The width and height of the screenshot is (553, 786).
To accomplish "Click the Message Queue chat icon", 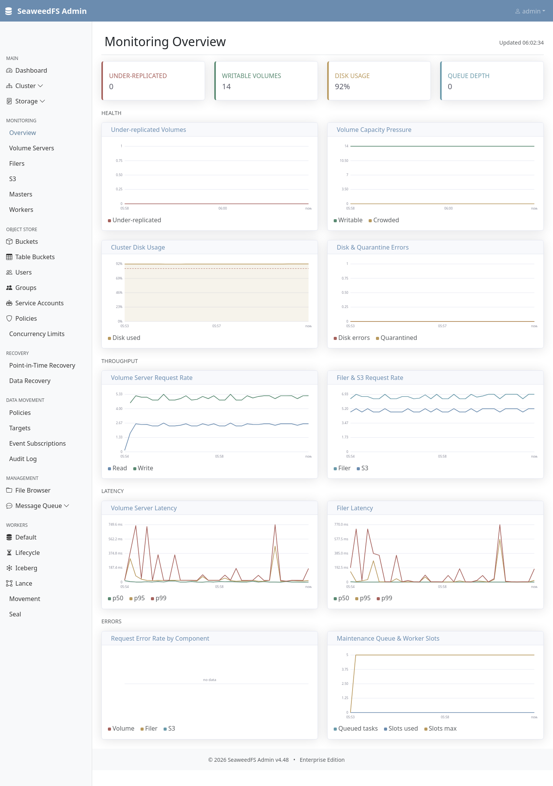I will point(9,506).
